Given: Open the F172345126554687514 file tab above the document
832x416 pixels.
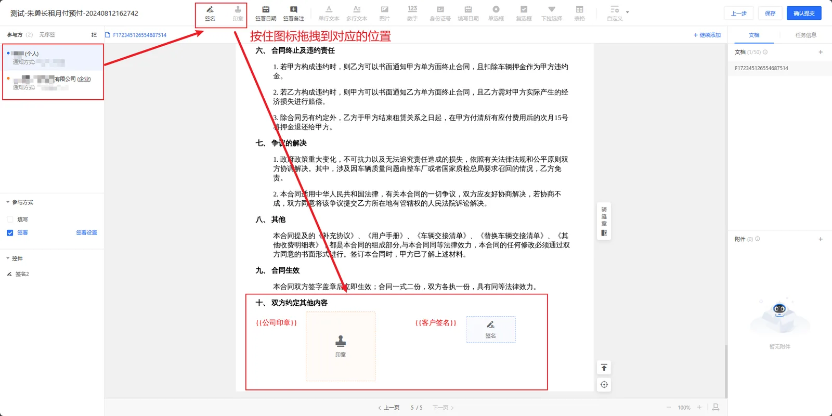Looking at the screenshot, I should (136, 35).
